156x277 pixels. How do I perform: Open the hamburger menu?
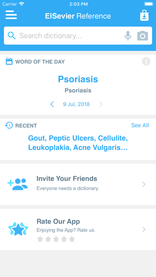(11, 15)
